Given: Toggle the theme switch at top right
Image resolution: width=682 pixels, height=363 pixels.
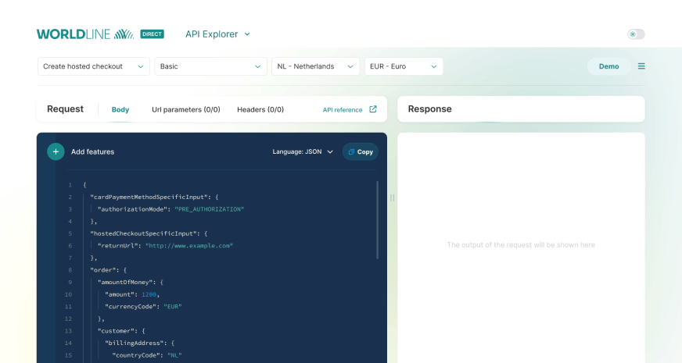Looking at the screenshot, I should (636, 34).
